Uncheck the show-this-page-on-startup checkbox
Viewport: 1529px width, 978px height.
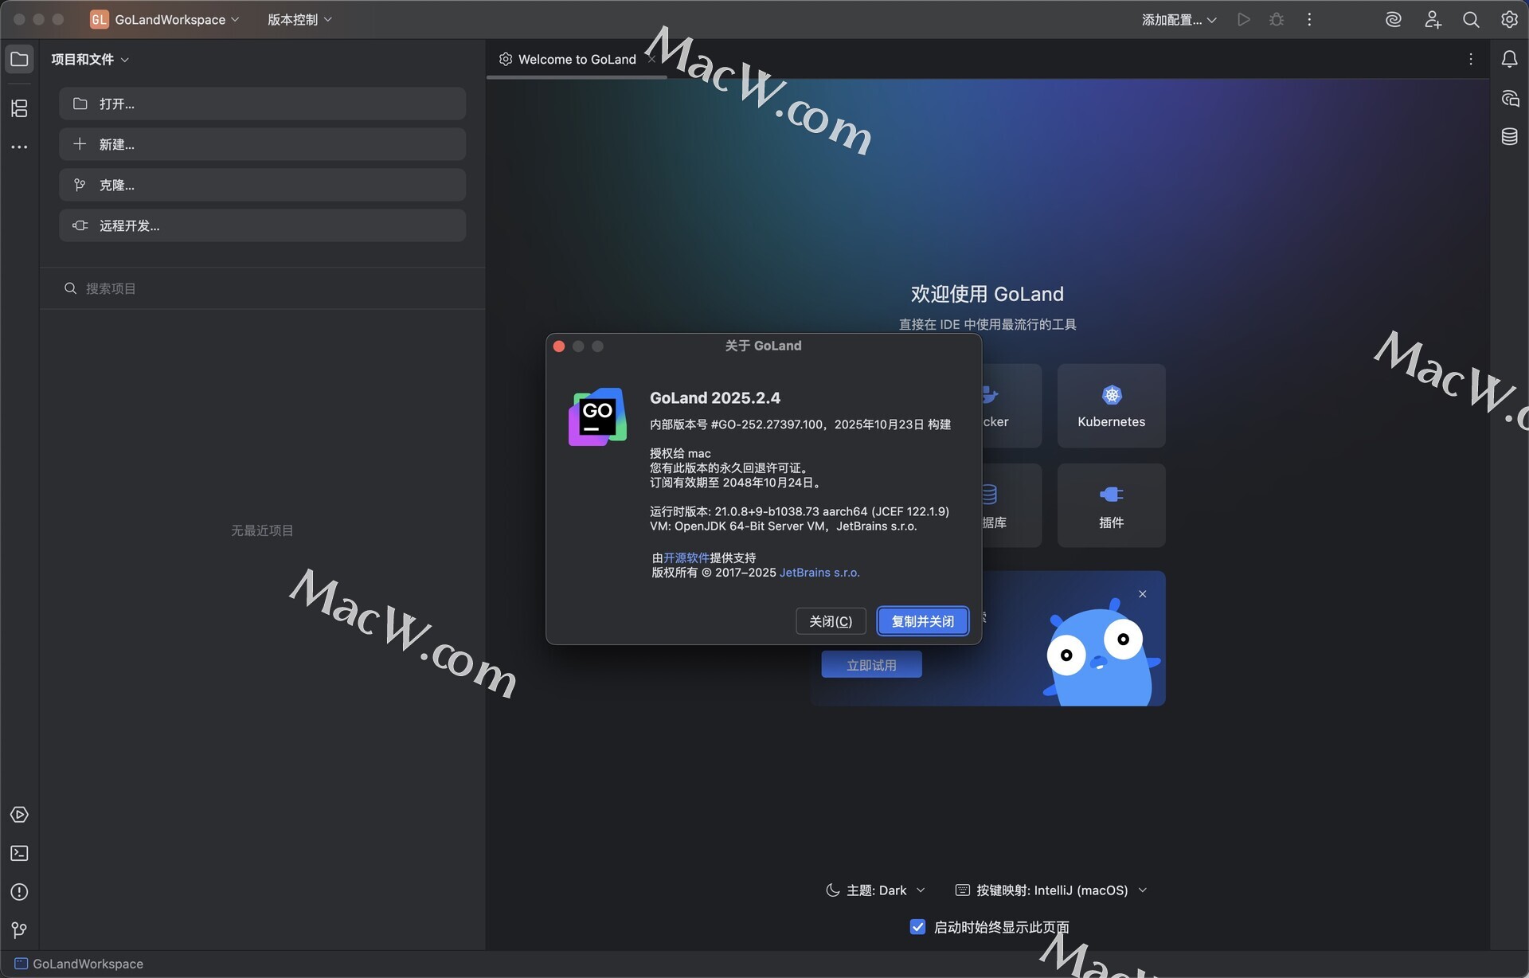(917, 927)
